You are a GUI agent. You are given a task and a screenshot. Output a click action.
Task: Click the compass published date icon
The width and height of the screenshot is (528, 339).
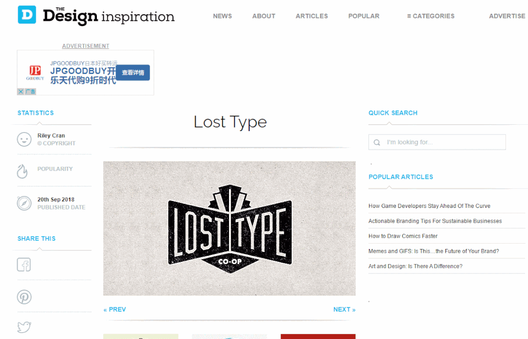(24, 203)
